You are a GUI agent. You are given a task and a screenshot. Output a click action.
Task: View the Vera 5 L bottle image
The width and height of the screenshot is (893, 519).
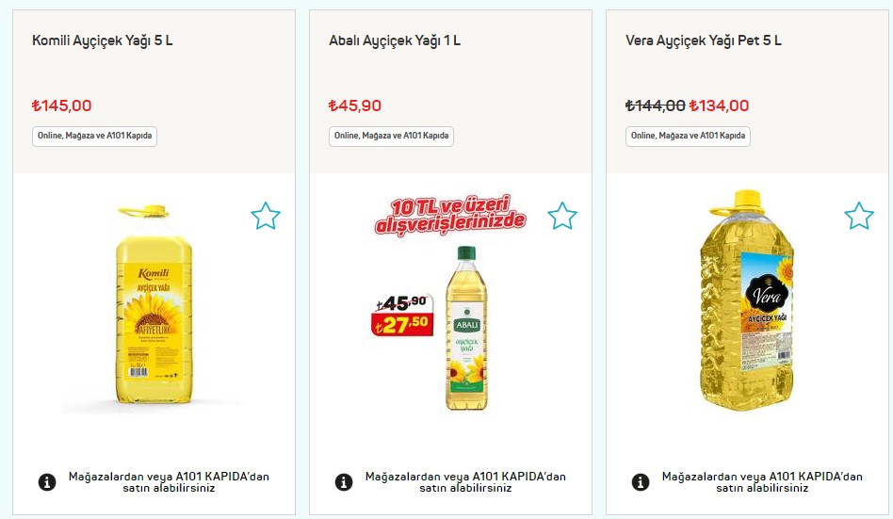point(747,300)
